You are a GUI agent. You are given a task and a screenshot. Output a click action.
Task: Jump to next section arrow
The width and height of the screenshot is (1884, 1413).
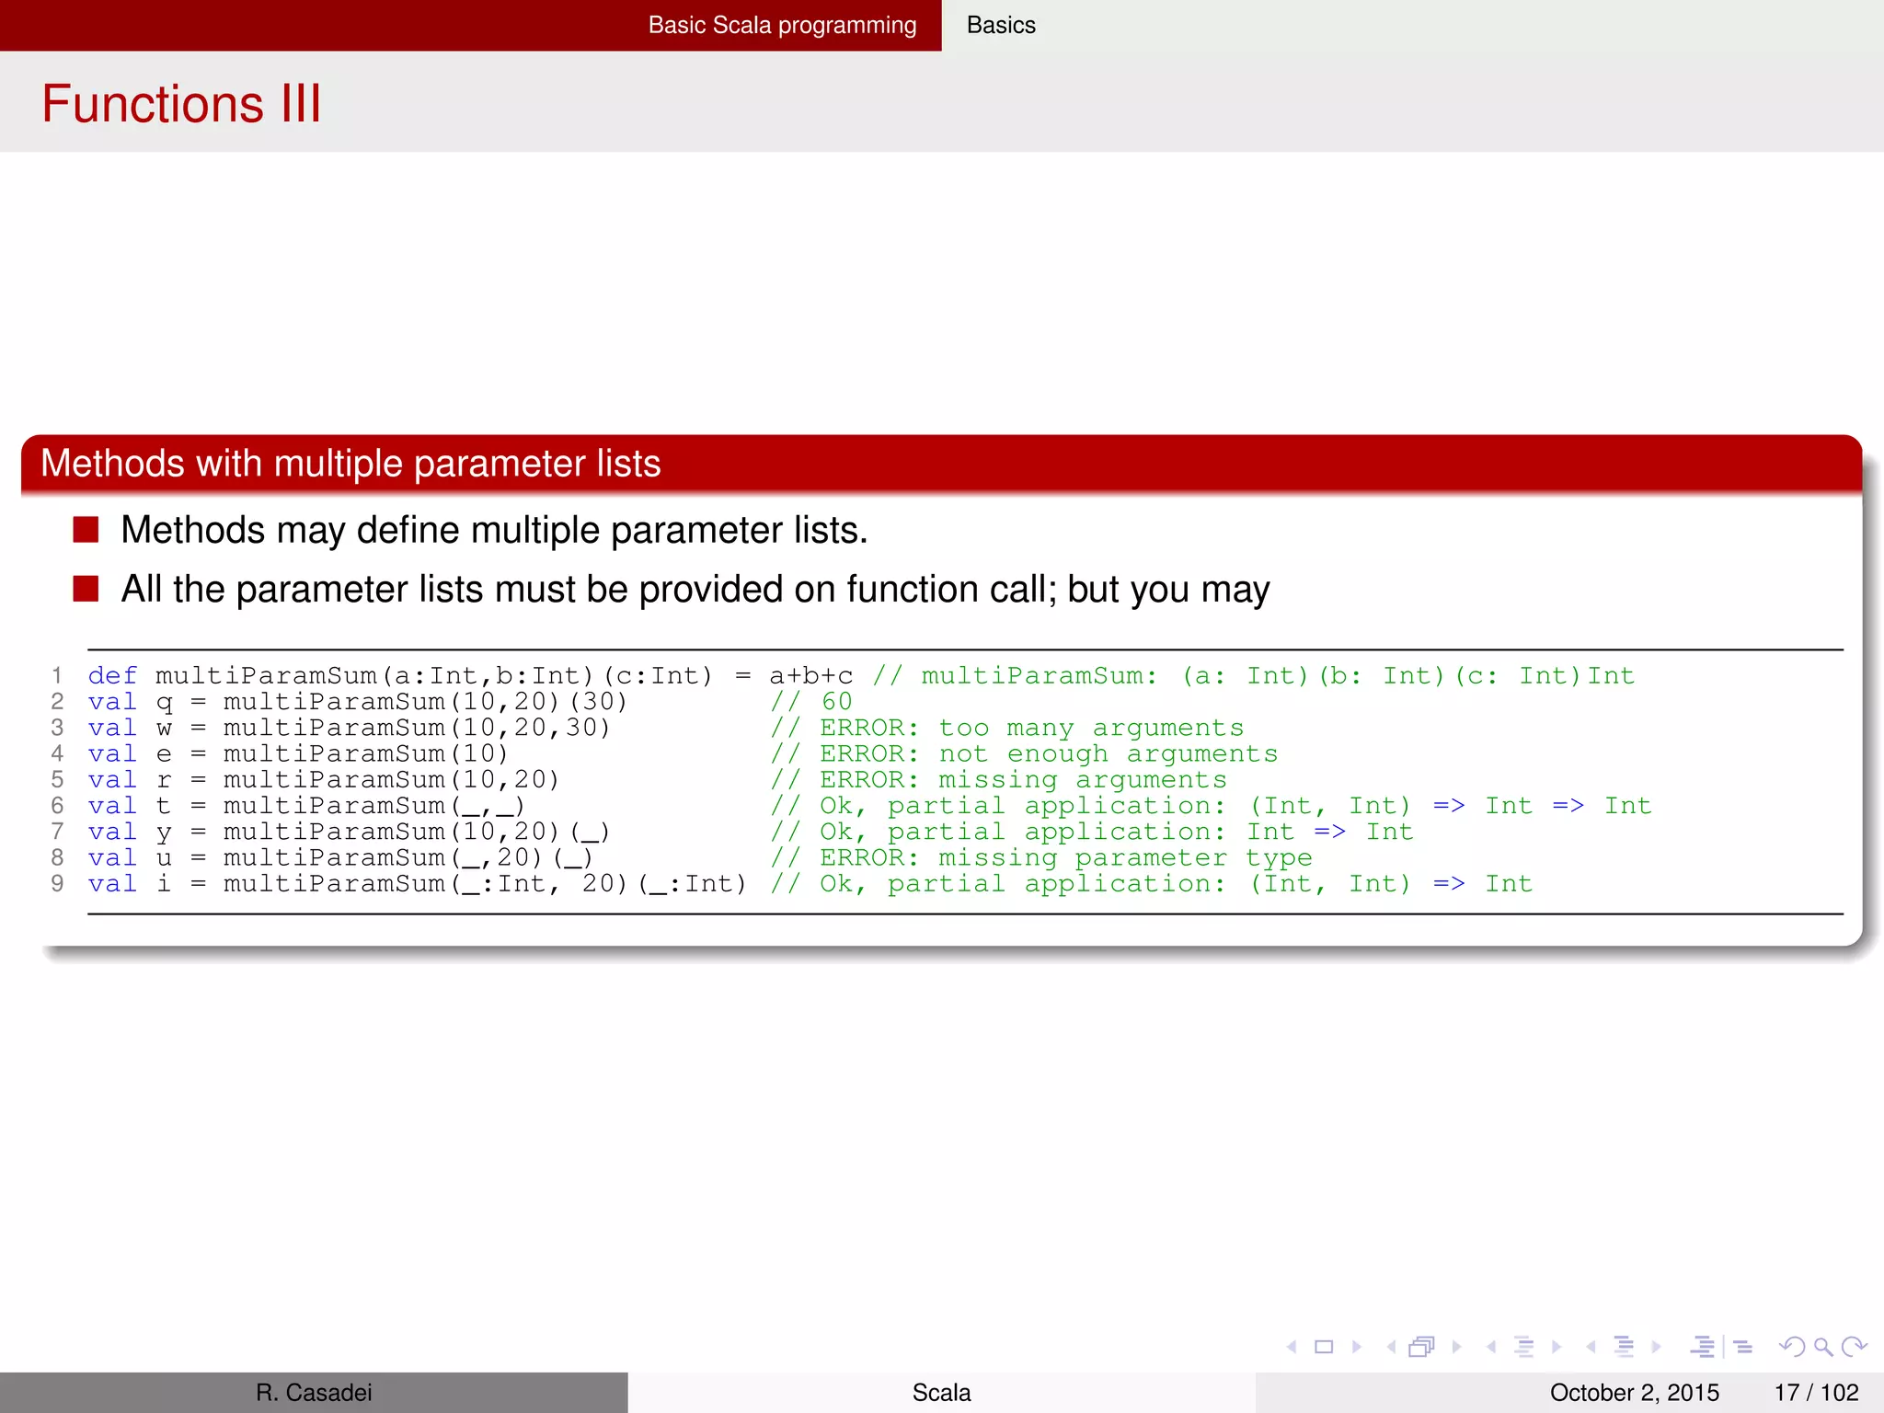click(x=1656, y=1347)
